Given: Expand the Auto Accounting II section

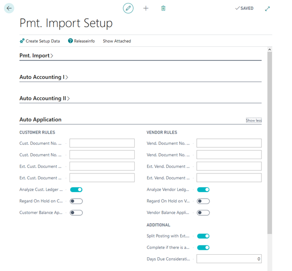Looking at the screenshot, I should coord(45,98).
